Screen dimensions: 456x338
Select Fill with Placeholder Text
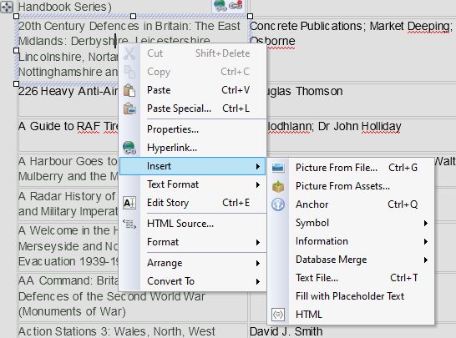[351, 296]
